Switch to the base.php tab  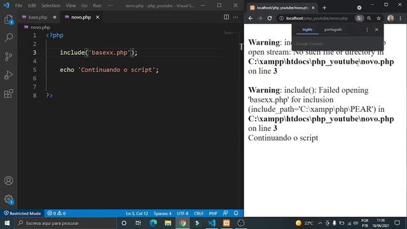click(x=38, y=17)
